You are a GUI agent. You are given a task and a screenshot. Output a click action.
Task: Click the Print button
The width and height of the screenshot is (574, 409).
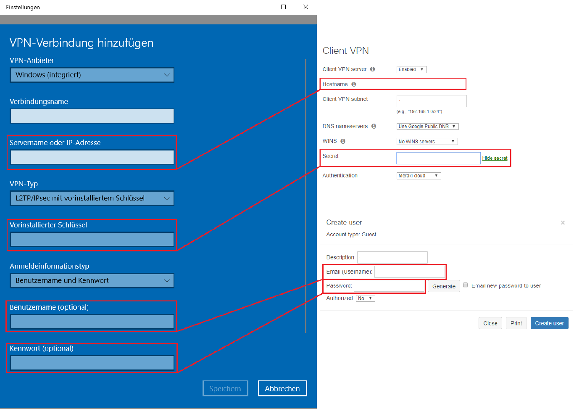(x=516, y=323)
